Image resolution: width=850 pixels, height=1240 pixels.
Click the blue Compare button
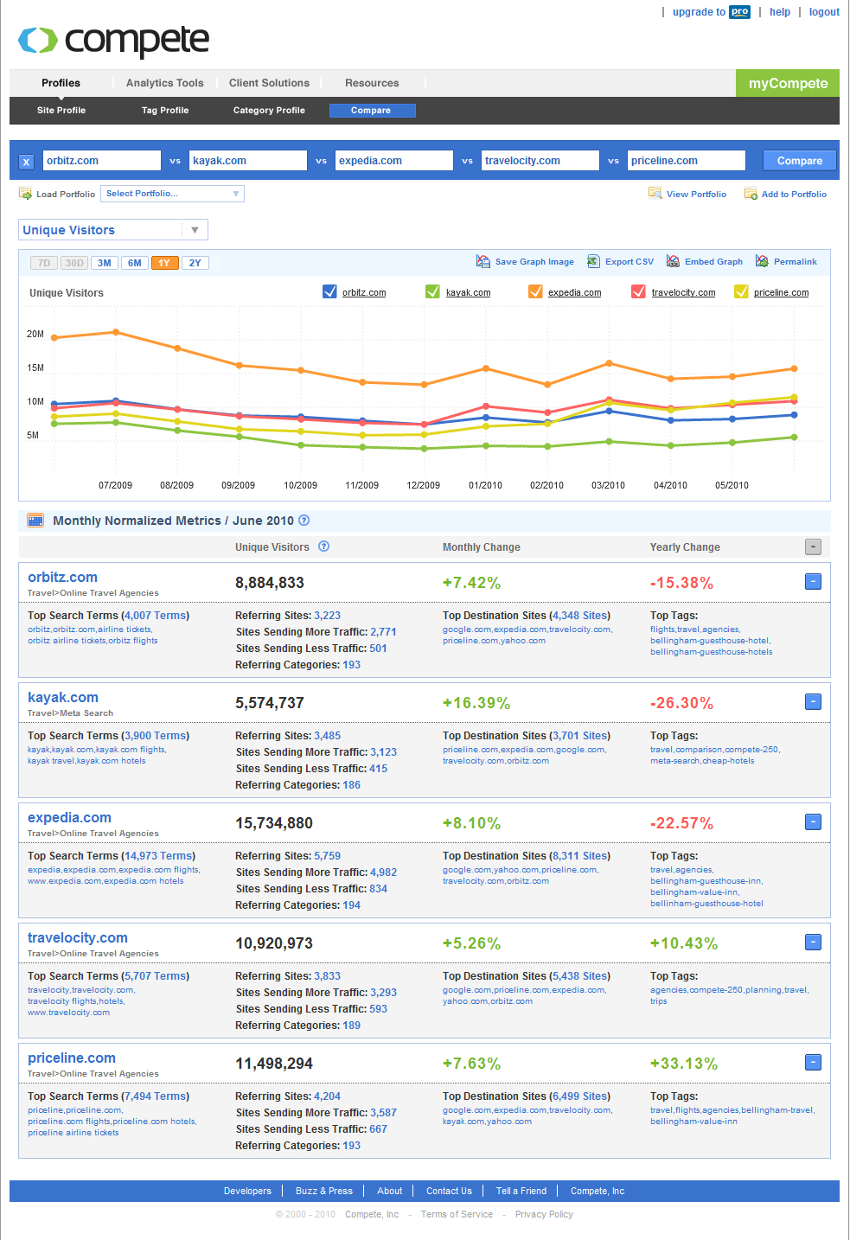click(800, 161)
